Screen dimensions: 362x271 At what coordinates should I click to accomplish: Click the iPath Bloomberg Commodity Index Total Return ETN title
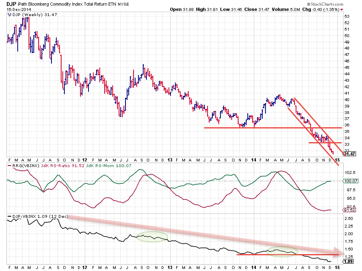67,4
